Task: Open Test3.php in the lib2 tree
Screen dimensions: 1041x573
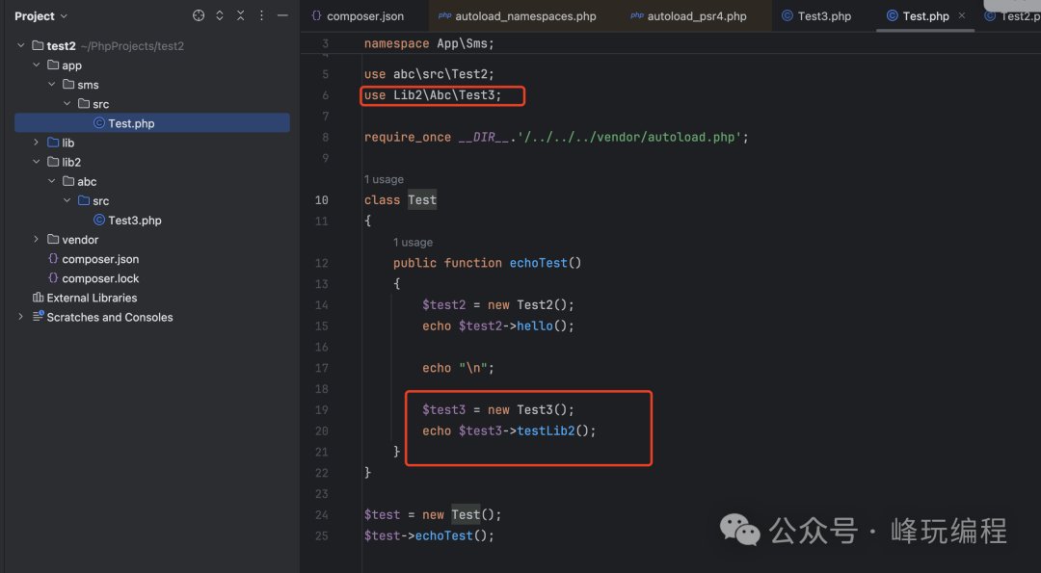Action: pyautogui.click(x=134, y=221)
